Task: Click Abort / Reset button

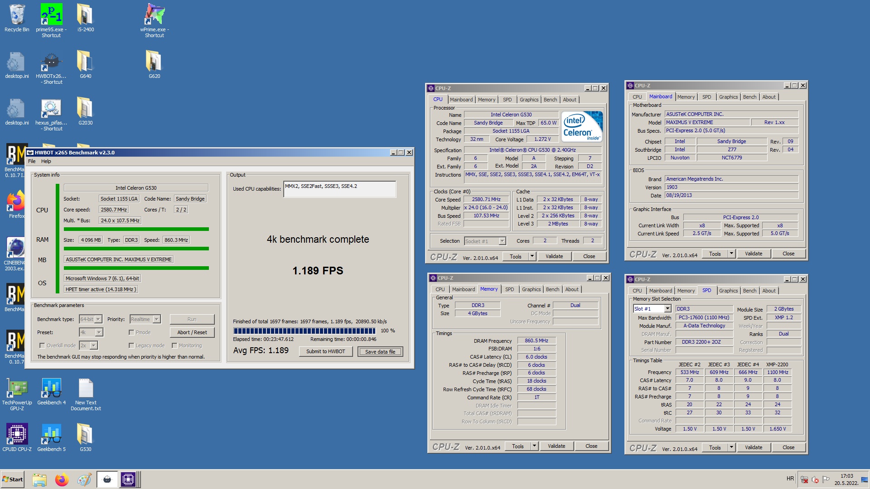Action: pos(192,332)
